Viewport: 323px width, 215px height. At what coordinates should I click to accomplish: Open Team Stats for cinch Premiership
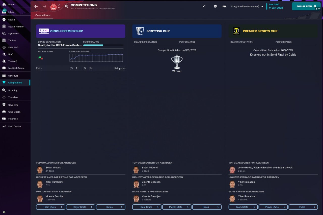[x=50, y=207]
